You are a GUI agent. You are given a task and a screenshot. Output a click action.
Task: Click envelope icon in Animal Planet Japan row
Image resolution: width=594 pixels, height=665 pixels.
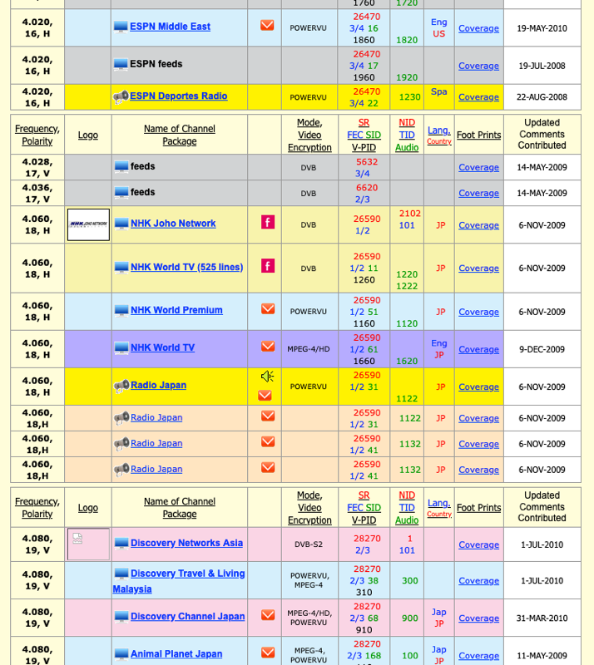(268, 653)
